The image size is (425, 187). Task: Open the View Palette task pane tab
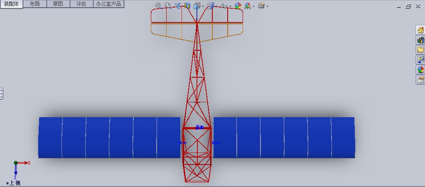[x=420, y=59]
